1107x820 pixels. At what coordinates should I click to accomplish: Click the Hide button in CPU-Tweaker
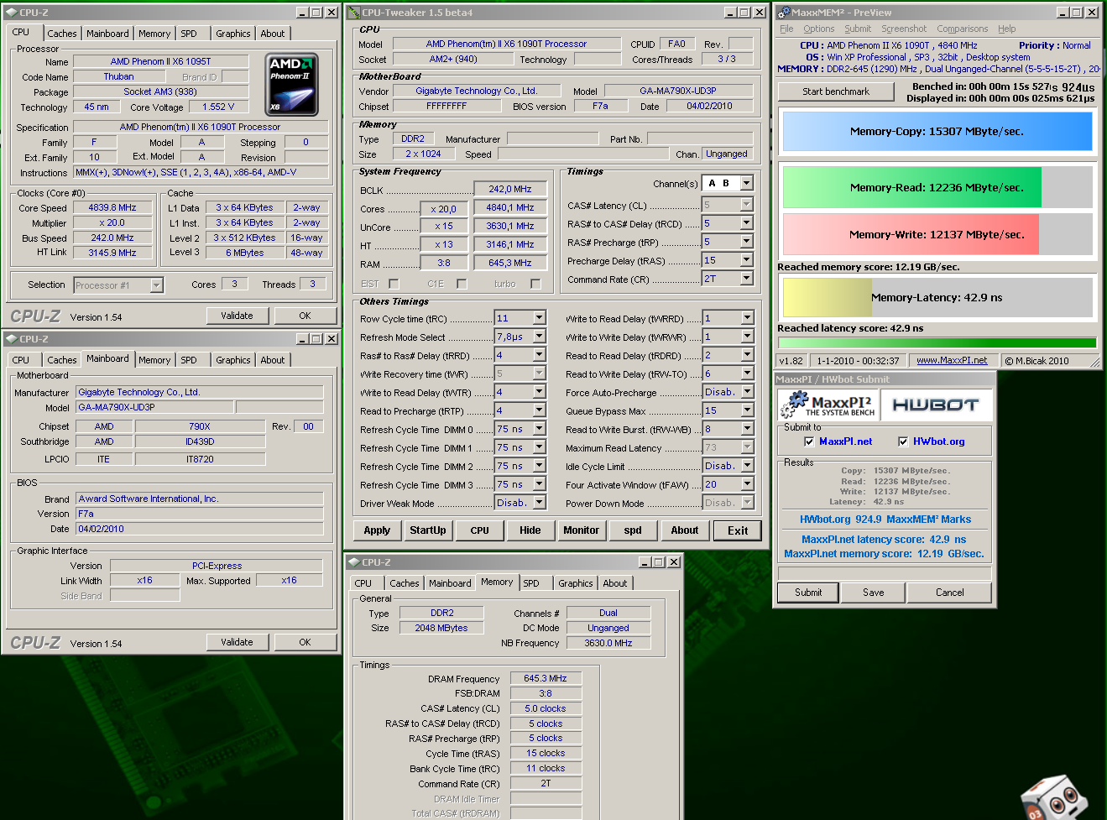coord(530,530)
